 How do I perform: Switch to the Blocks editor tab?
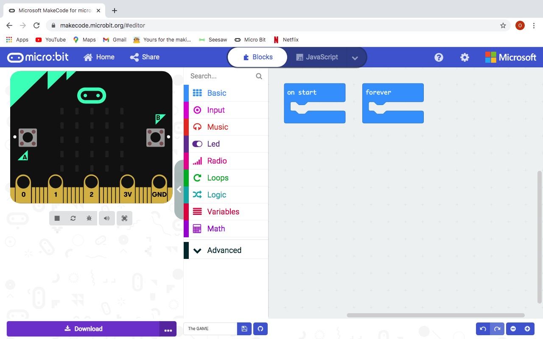[x=258, y=57]
